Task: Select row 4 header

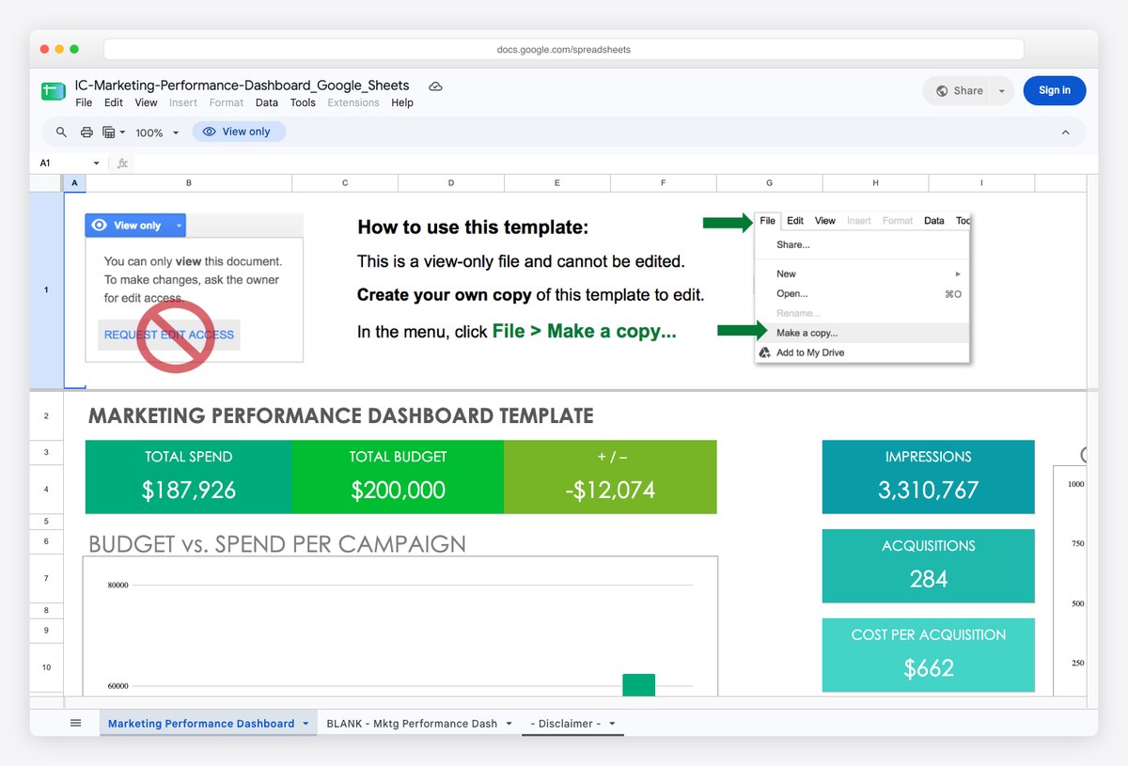Action: pos(46,490)
